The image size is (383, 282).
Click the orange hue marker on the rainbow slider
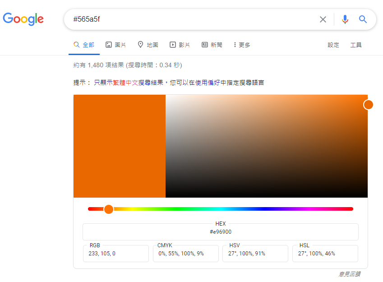tap(109, 209)
